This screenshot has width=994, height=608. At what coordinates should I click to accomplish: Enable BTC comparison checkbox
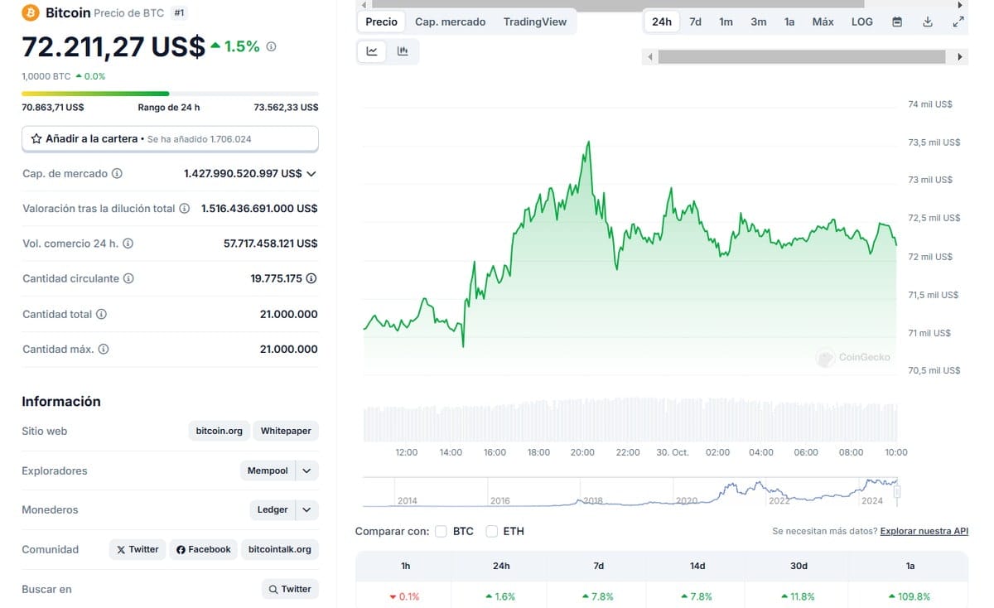tap(441, 531)
